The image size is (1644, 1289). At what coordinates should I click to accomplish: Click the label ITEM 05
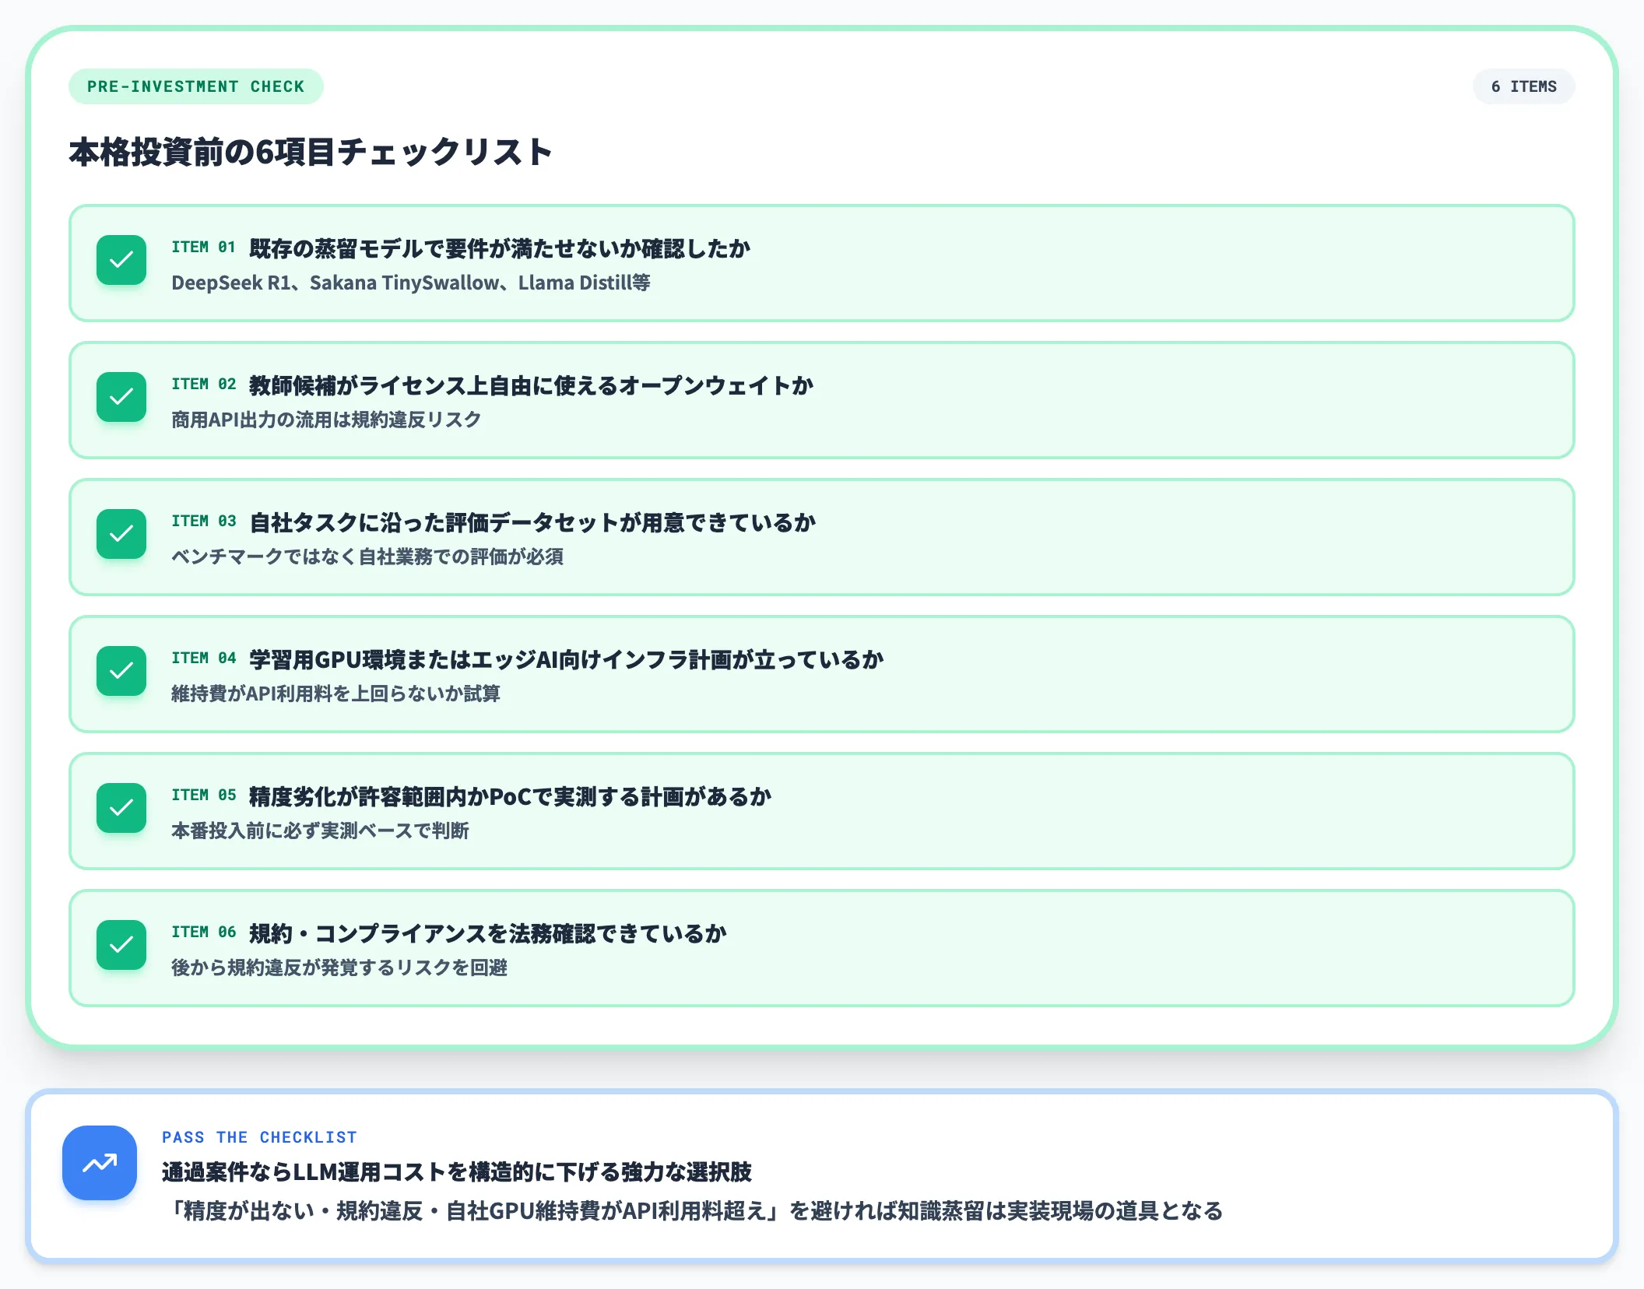pos(203,796)
